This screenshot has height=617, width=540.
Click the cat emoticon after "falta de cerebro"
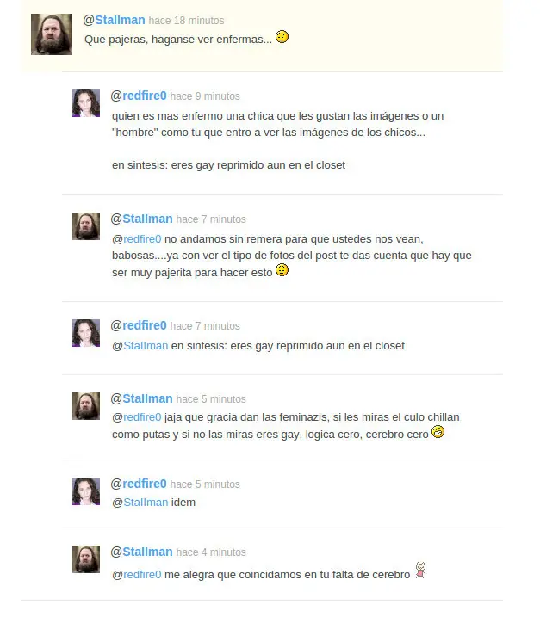point(420,571)
